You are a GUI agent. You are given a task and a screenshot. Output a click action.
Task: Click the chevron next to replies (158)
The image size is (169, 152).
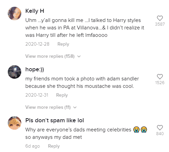coord(79,56)
